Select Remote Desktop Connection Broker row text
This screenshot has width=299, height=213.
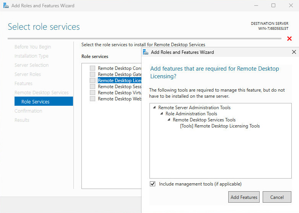coord(120,68)
